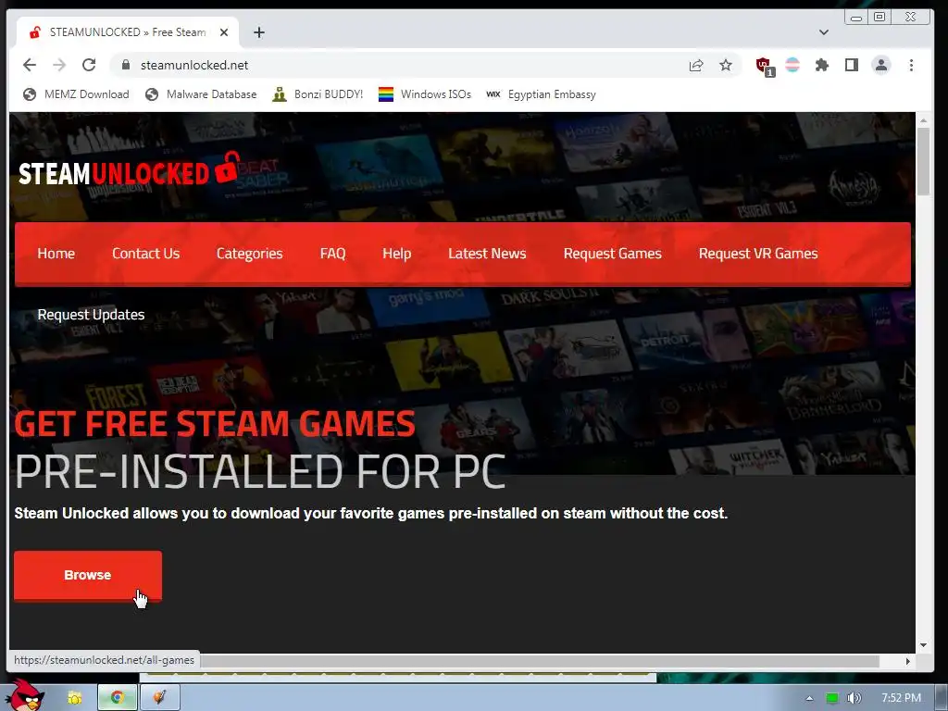948x711 pixels.
Task: Click the horizontal scrollbar right arrow
Action: click(x=908, y=661)
